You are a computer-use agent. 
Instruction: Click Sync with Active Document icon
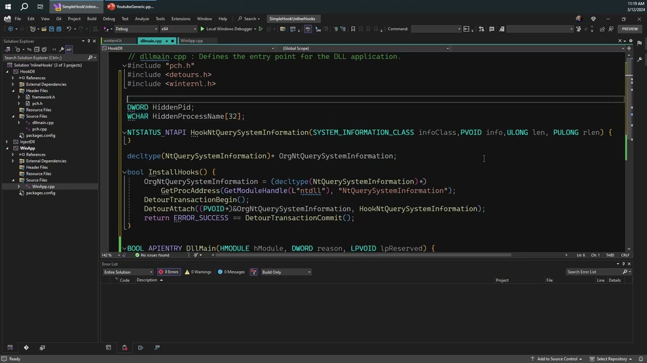29,49
